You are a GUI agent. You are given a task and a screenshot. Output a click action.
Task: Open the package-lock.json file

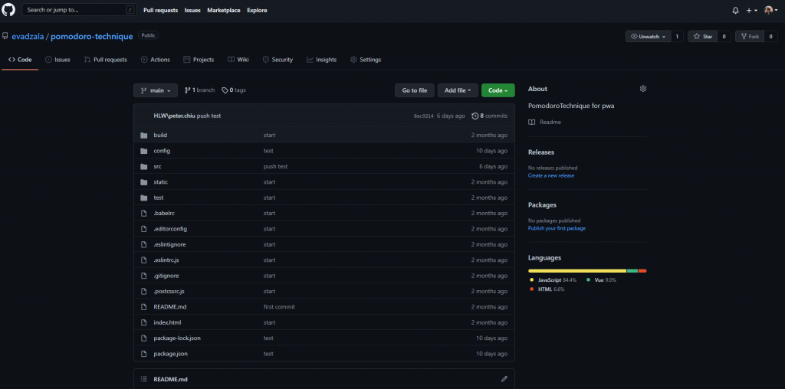[x=177, y=338]
